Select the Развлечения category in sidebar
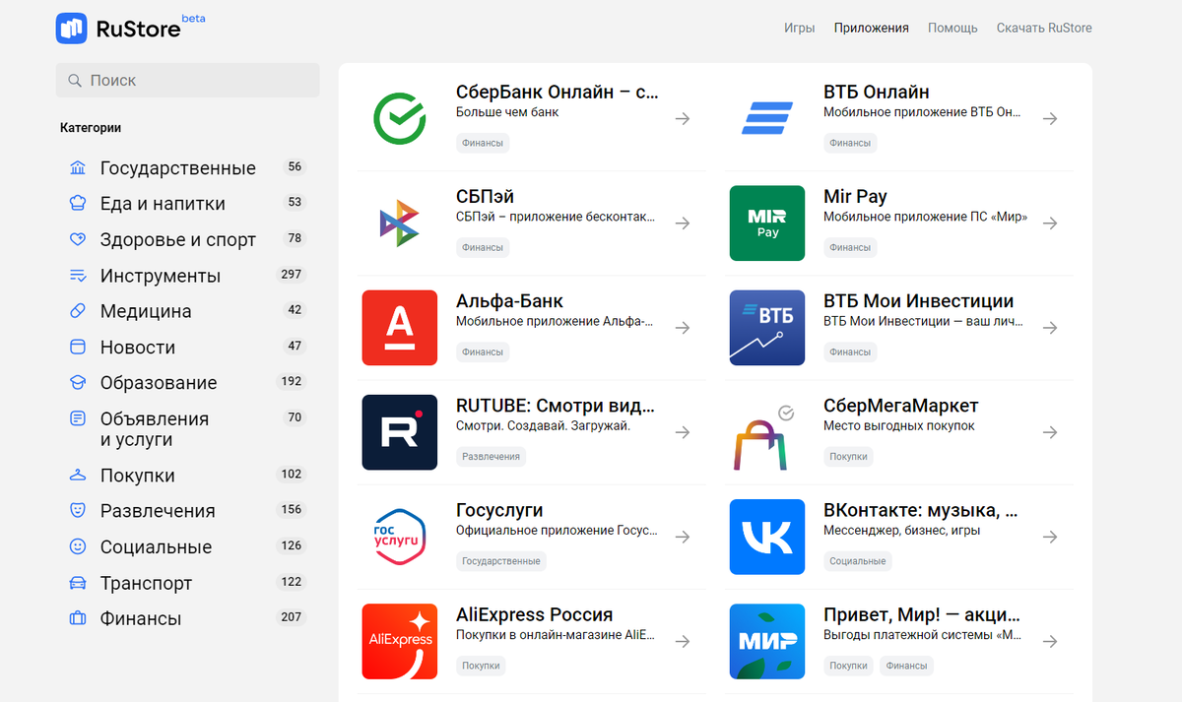Viewport: 1182px width, 702px height. [187, 511]
